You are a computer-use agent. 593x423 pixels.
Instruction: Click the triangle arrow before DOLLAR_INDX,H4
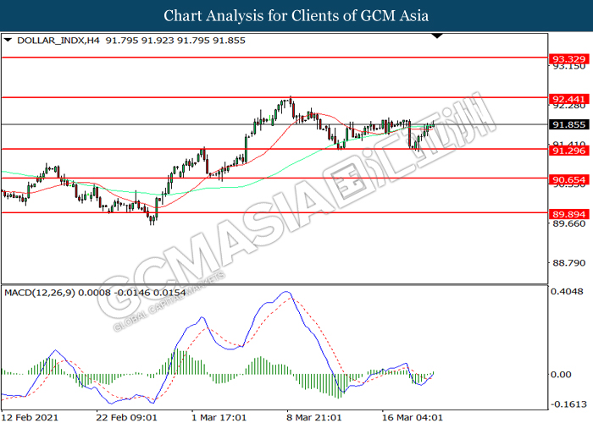coord(8,40)
